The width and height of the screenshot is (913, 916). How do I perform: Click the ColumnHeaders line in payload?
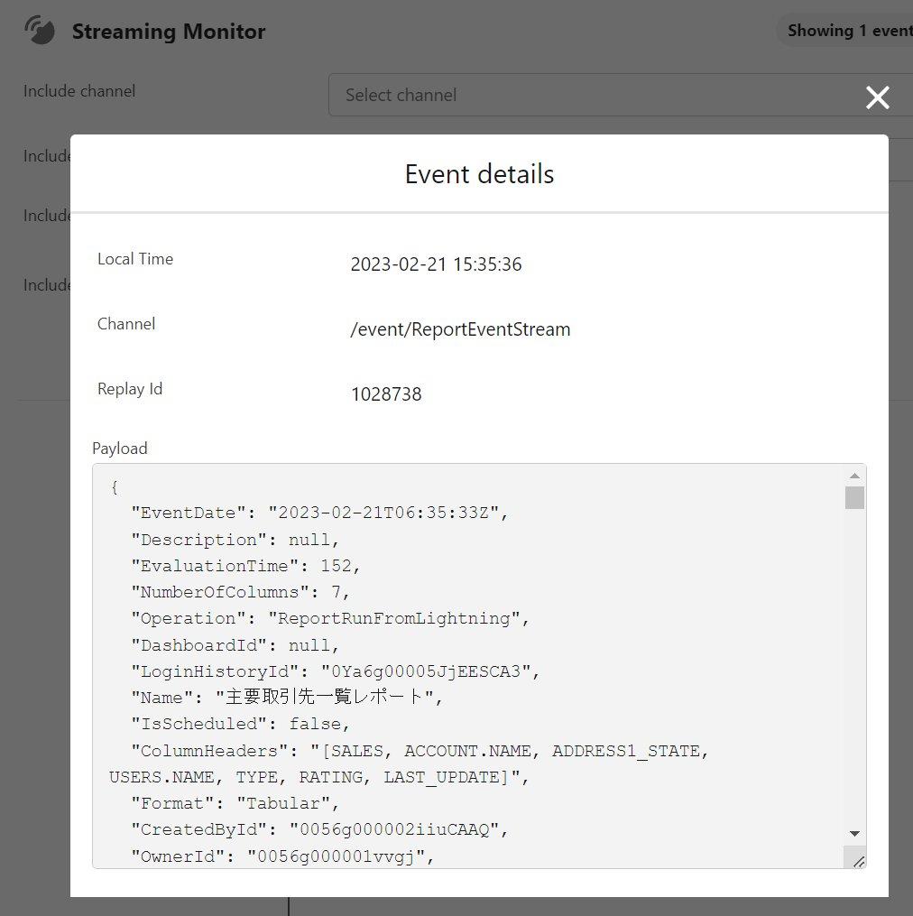[409, 764]
